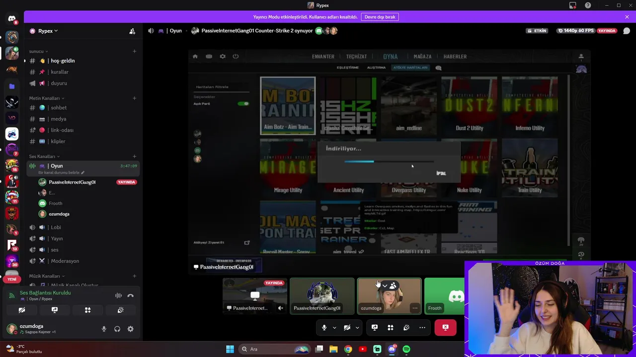Viewport: 636px width, 357px height.
Task: Open soundboard icon in call control bar
Action: pos(406,328)
